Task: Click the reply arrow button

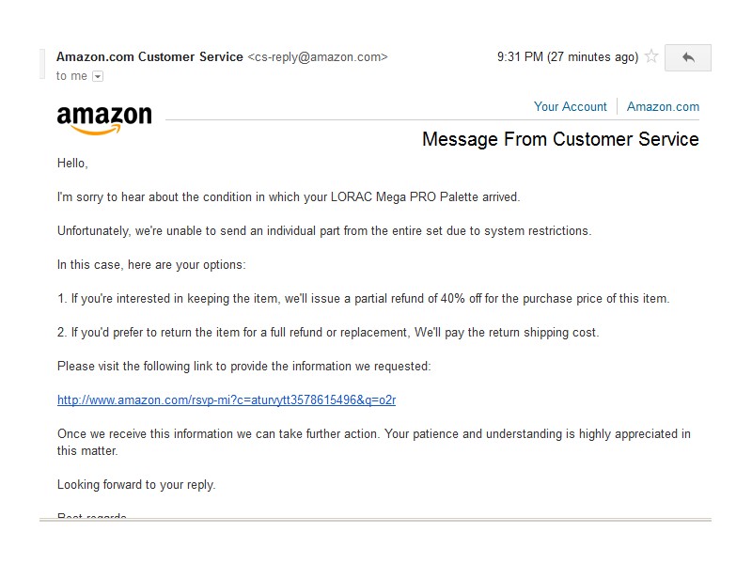Action: [x=688, y=57]
